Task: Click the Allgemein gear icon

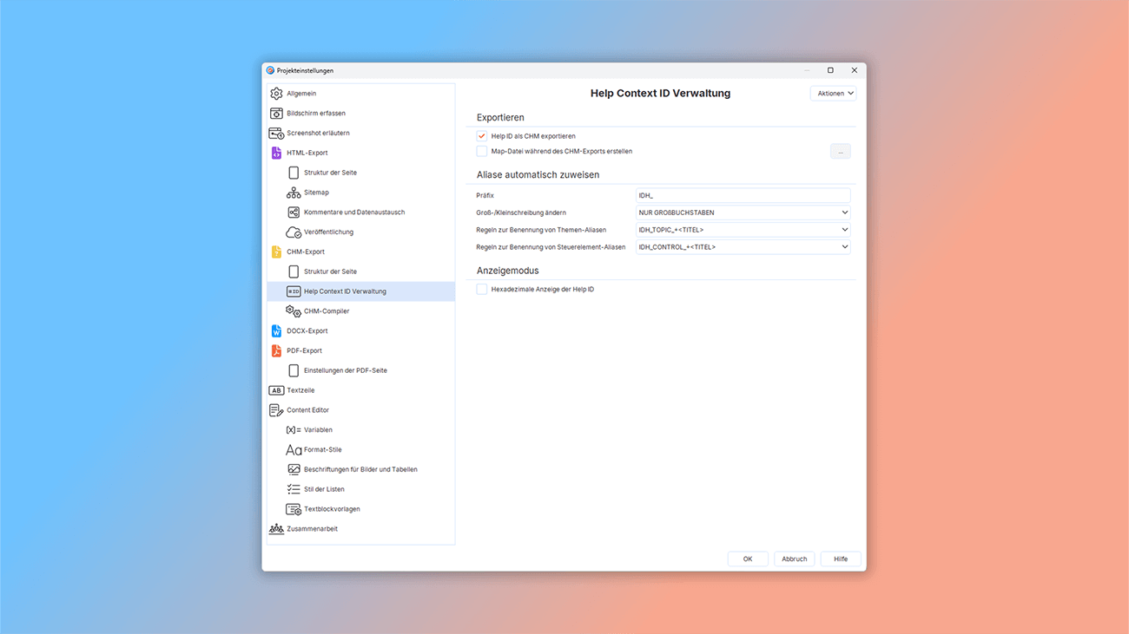Action: (276, 94)
